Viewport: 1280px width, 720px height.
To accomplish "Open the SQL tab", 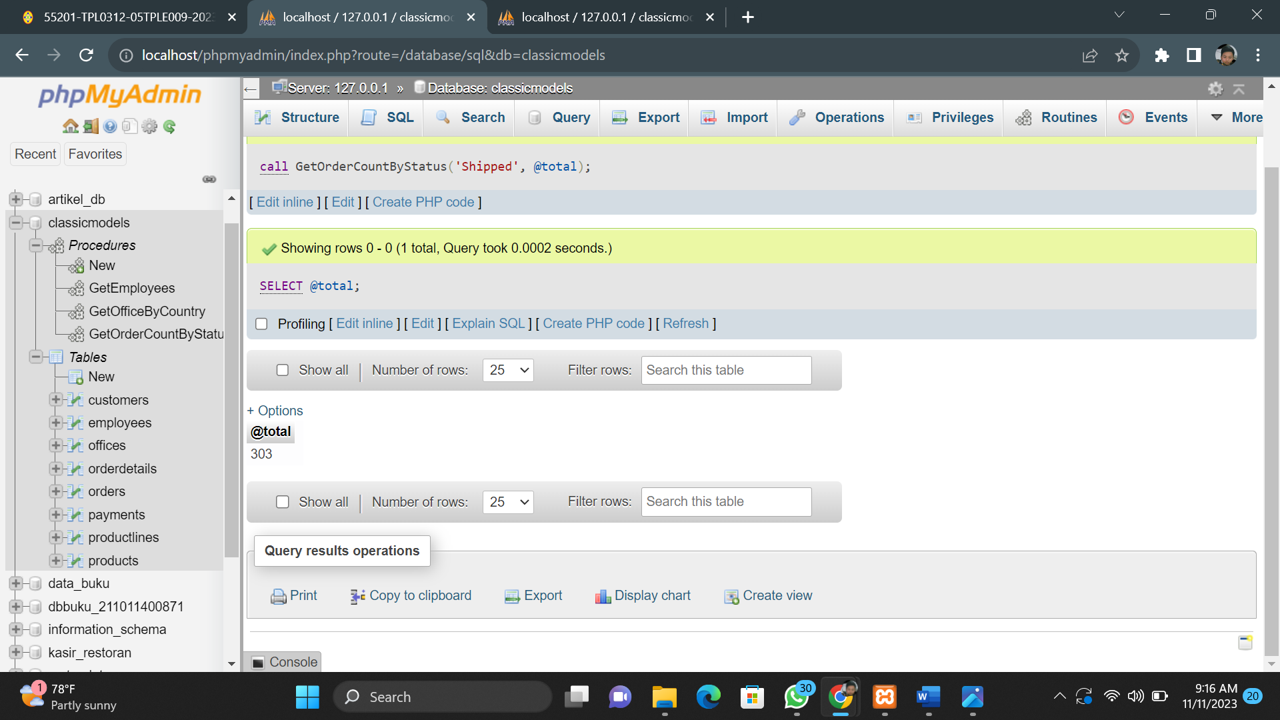I will pyautogui.click(x=387, y=118).
